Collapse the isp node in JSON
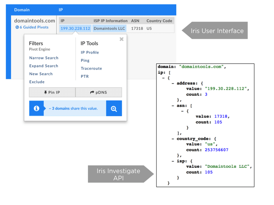This screenshot has height=205, width=274. pyautogui.click(x=173, y=161)
